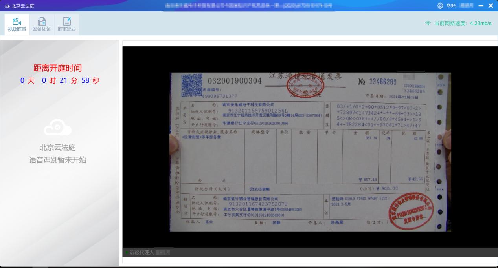Switch to the 举证质证 evidence tab
This screenshot has width=498, height=268.
click(x=42, y=24)
